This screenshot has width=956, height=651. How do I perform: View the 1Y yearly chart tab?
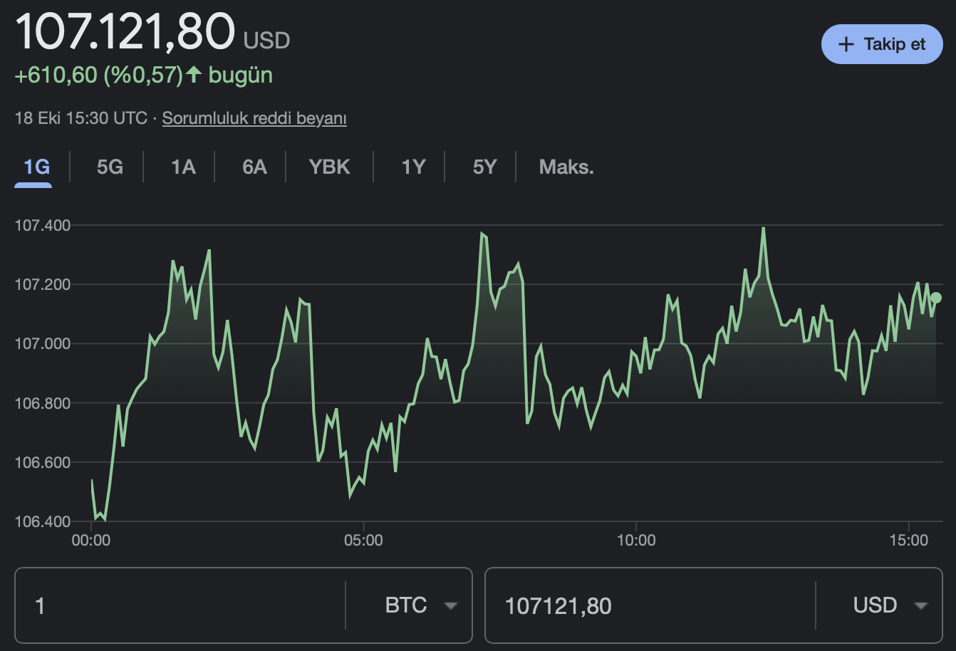[x=413, y=167]
